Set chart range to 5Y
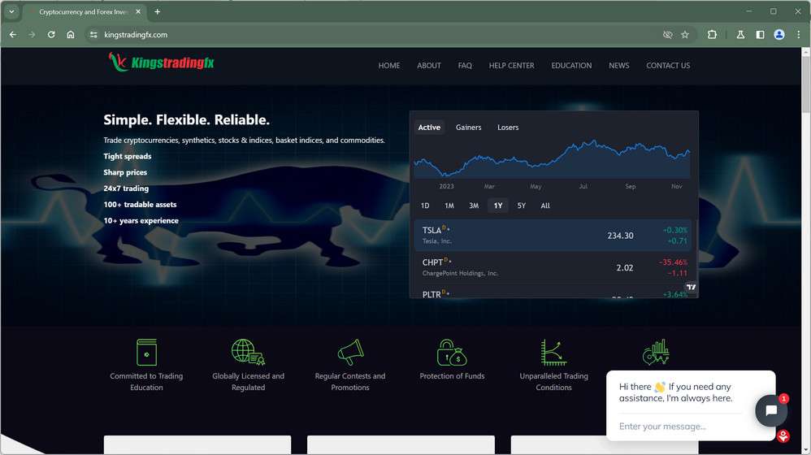811x455 pixels. [x=522, y=206]
